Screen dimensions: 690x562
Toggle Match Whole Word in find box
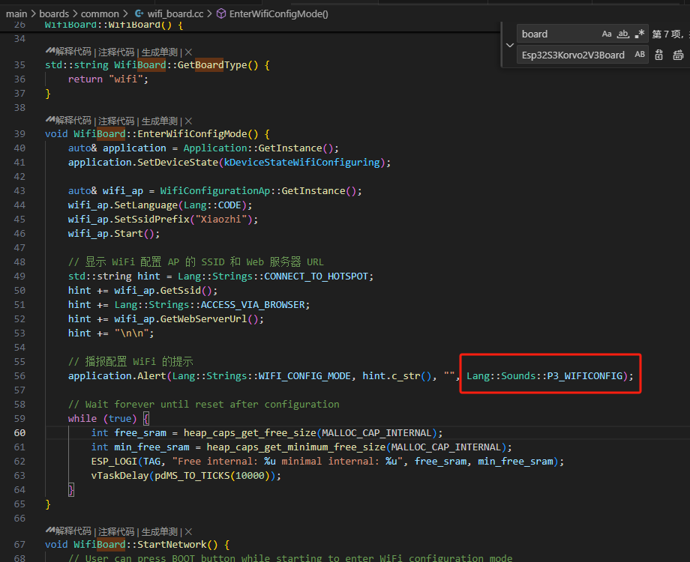click(623, 34)
